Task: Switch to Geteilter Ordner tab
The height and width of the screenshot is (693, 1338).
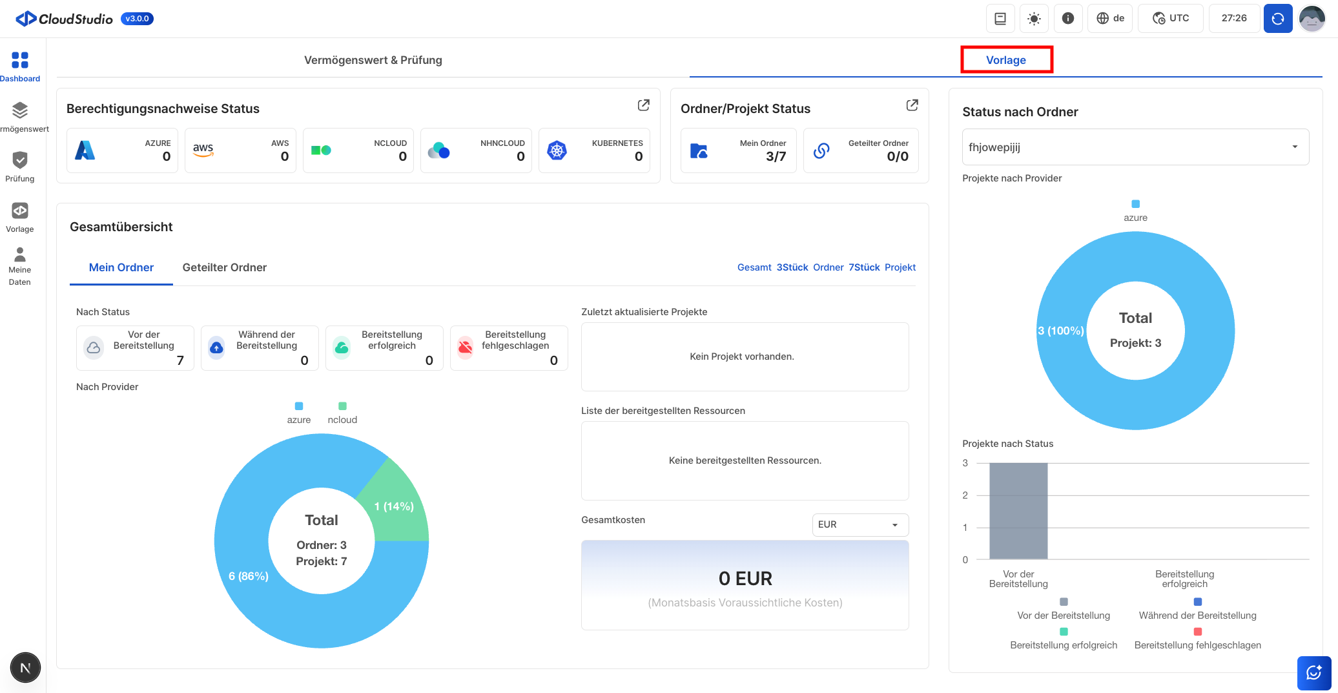Action: pyautogui.click(x=224, y=267)
